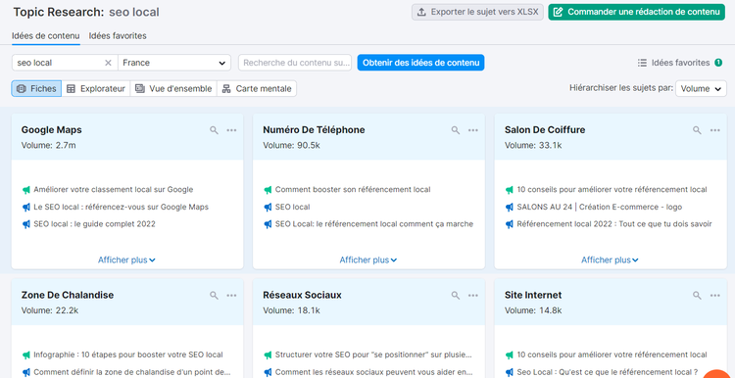Click the search icon on Google Maps card
This screenshot has height=378, width=735.
pos(214,130)
